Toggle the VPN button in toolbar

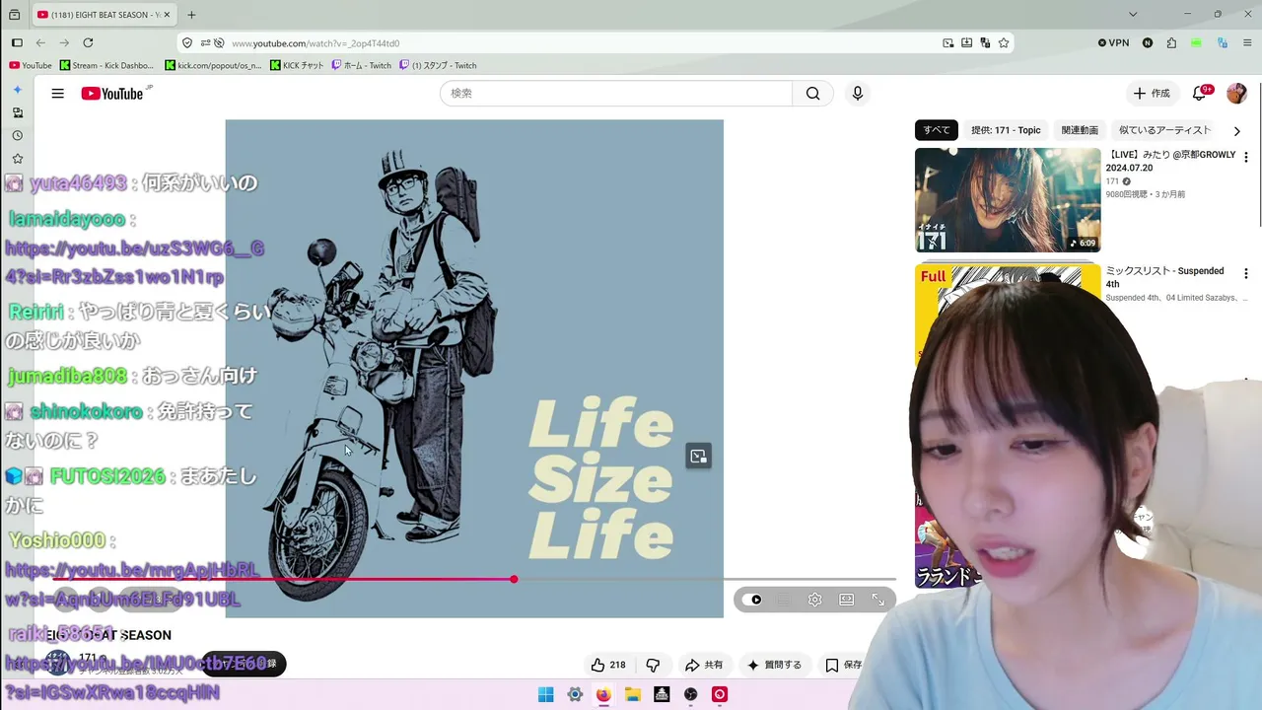[1113, 43]
